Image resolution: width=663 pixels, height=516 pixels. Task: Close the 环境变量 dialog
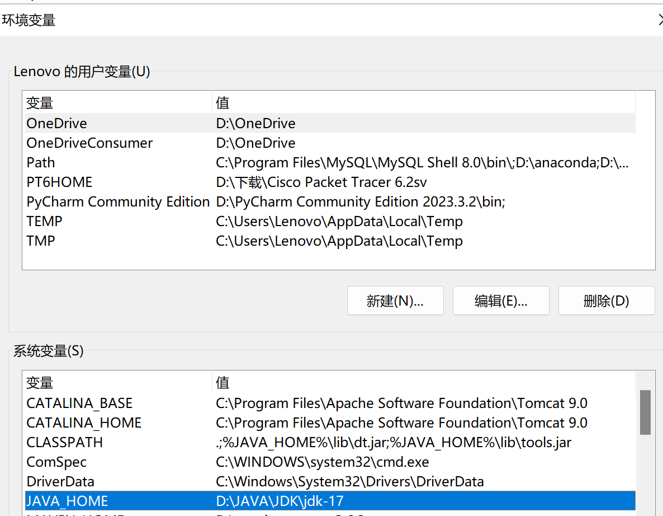(660, 20)
